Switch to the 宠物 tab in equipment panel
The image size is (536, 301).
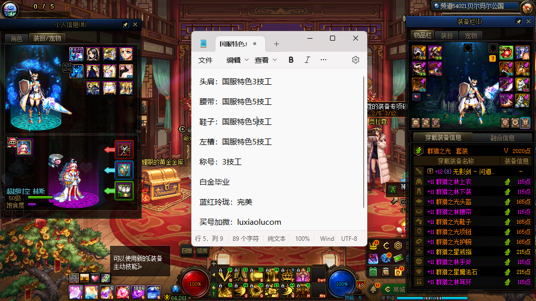(x=471, y=36)
